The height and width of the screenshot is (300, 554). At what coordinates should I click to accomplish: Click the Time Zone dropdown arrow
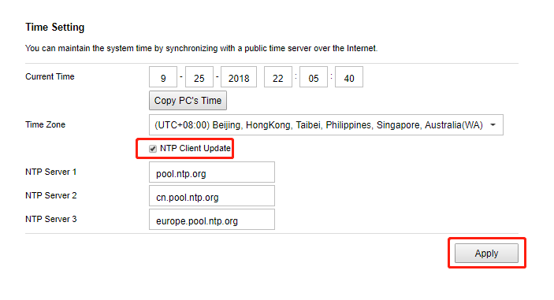coord(493,125)
